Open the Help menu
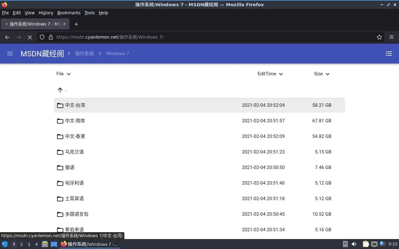This screenshot has height=249, width=399. 103,13
